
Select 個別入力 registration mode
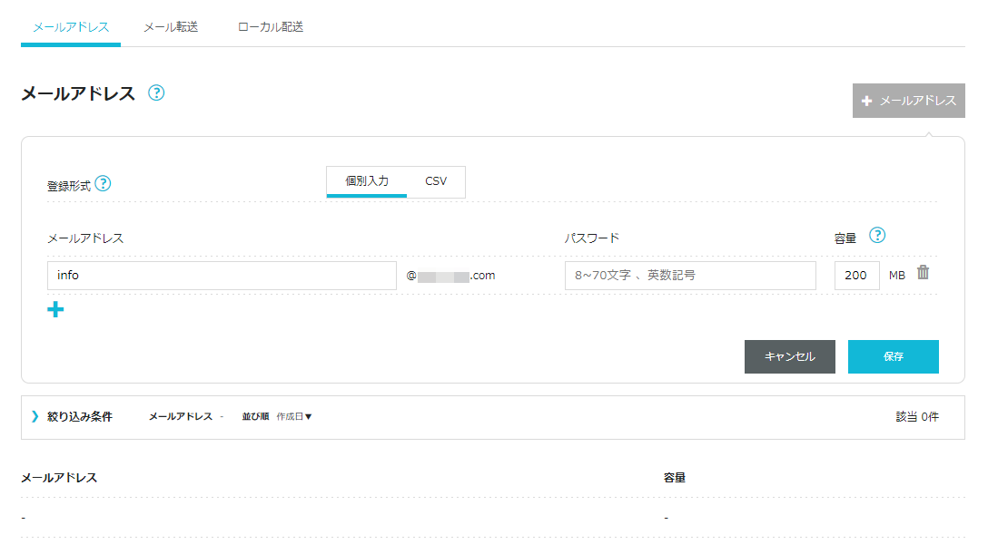[x=367, y=181]
